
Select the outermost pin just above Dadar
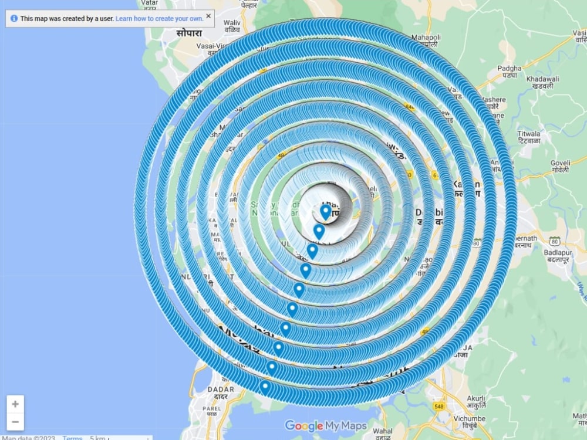tap(265, 388)
